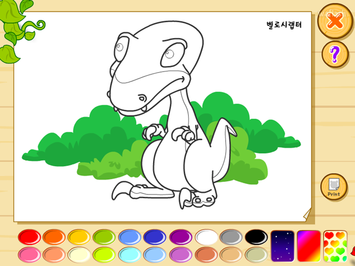Choose the lime yellow-green paint color
This screenshot has width=355, height=266.
tap(104, 255)
